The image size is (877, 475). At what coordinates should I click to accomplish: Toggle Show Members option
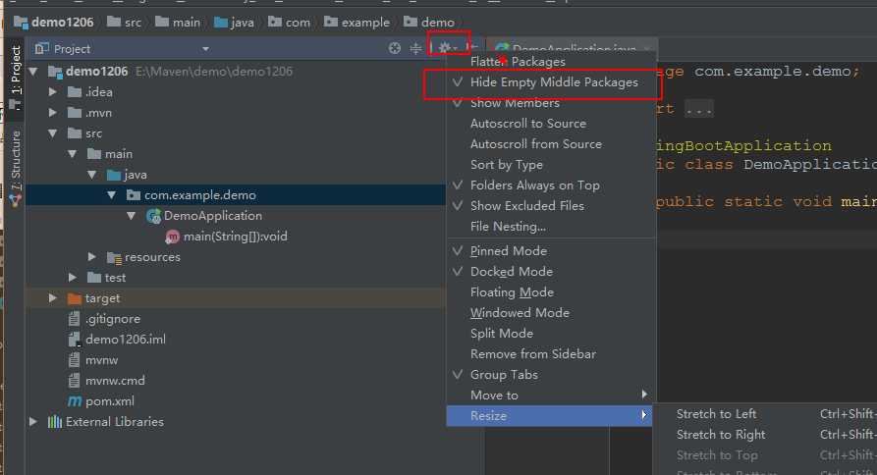550,103
